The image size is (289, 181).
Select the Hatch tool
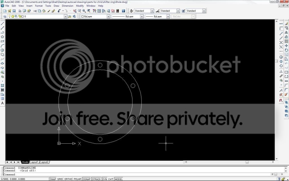point(2,85)
